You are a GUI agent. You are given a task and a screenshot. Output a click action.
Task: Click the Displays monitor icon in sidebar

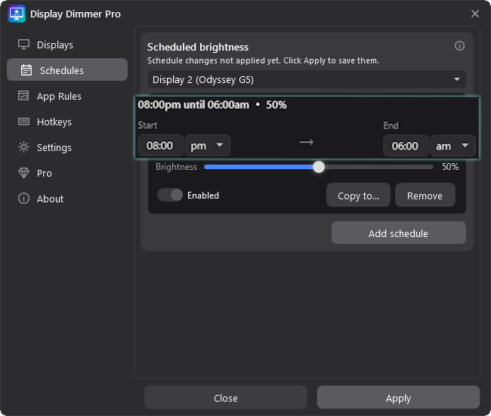(x=24, y=45)
